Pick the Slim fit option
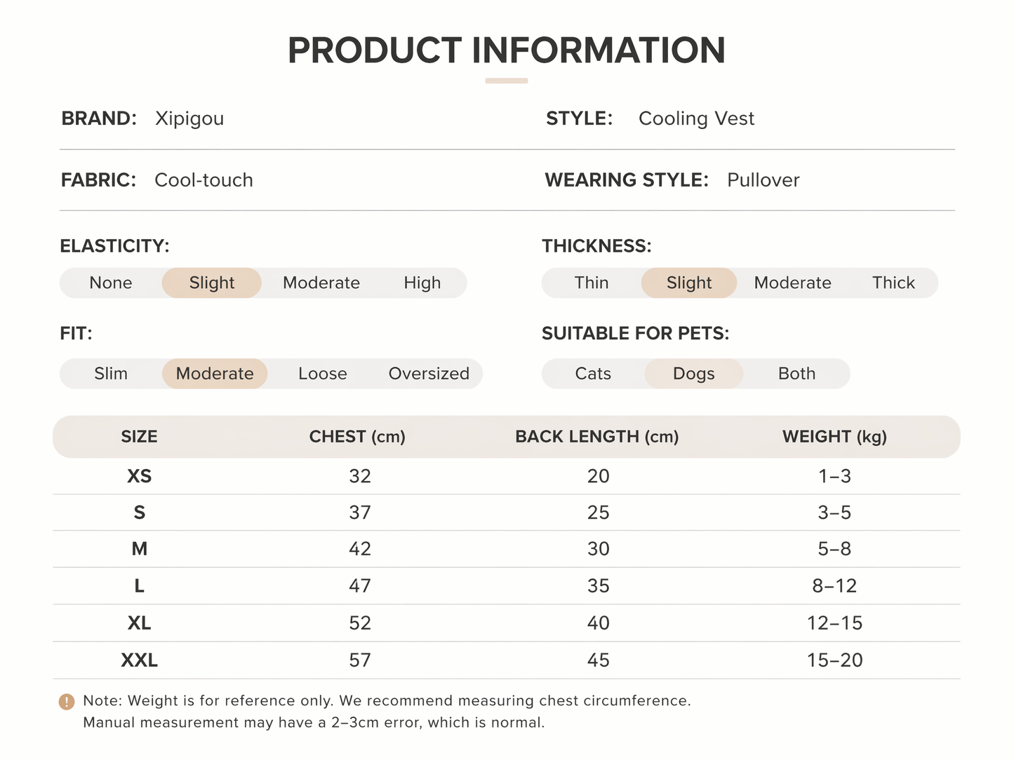Screen dimensions: 1014x760 tap(111, 374)
